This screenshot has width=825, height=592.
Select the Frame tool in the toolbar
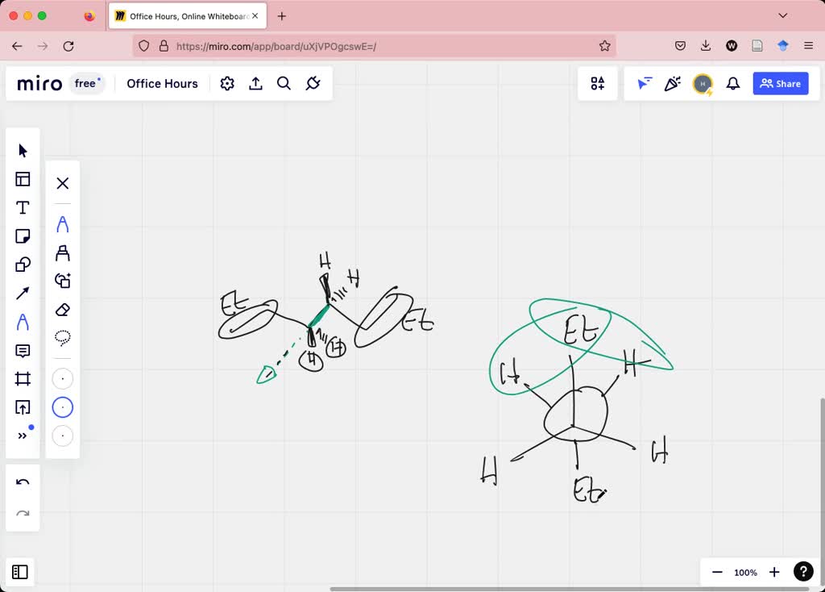23,378
